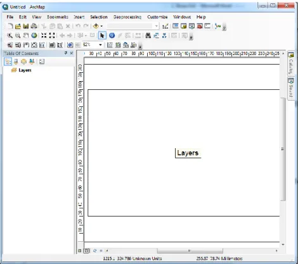Toggle auto-hide pin on Table Of Contents
The width and height of the screenshot is (298, 264).
[x=66, y=53]
